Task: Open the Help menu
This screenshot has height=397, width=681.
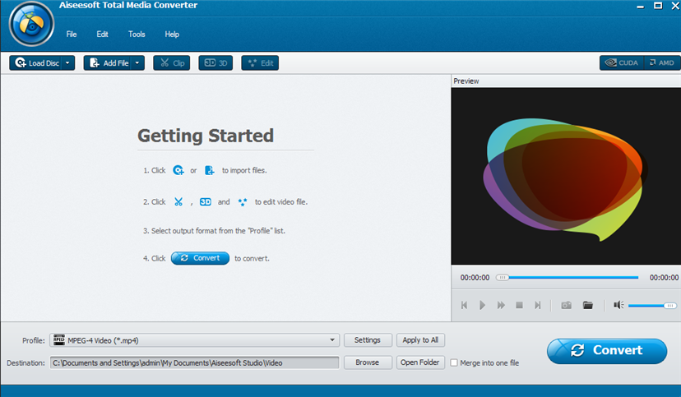Action: point(172,35)
